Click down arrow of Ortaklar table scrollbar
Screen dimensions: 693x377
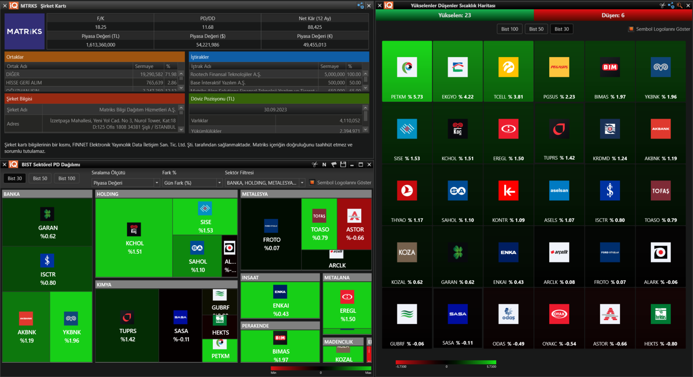(181, 88)
